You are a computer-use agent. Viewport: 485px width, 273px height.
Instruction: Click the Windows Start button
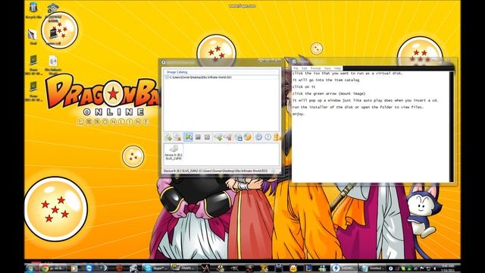(x=31, y=268)
